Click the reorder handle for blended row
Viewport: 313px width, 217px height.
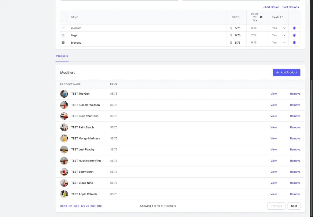pos(63,43)
